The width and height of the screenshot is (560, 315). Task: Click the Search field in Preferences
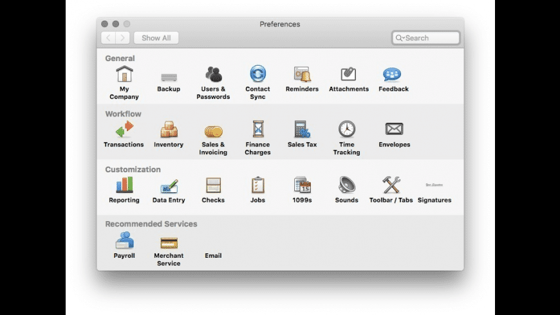(x=425, y=38)
